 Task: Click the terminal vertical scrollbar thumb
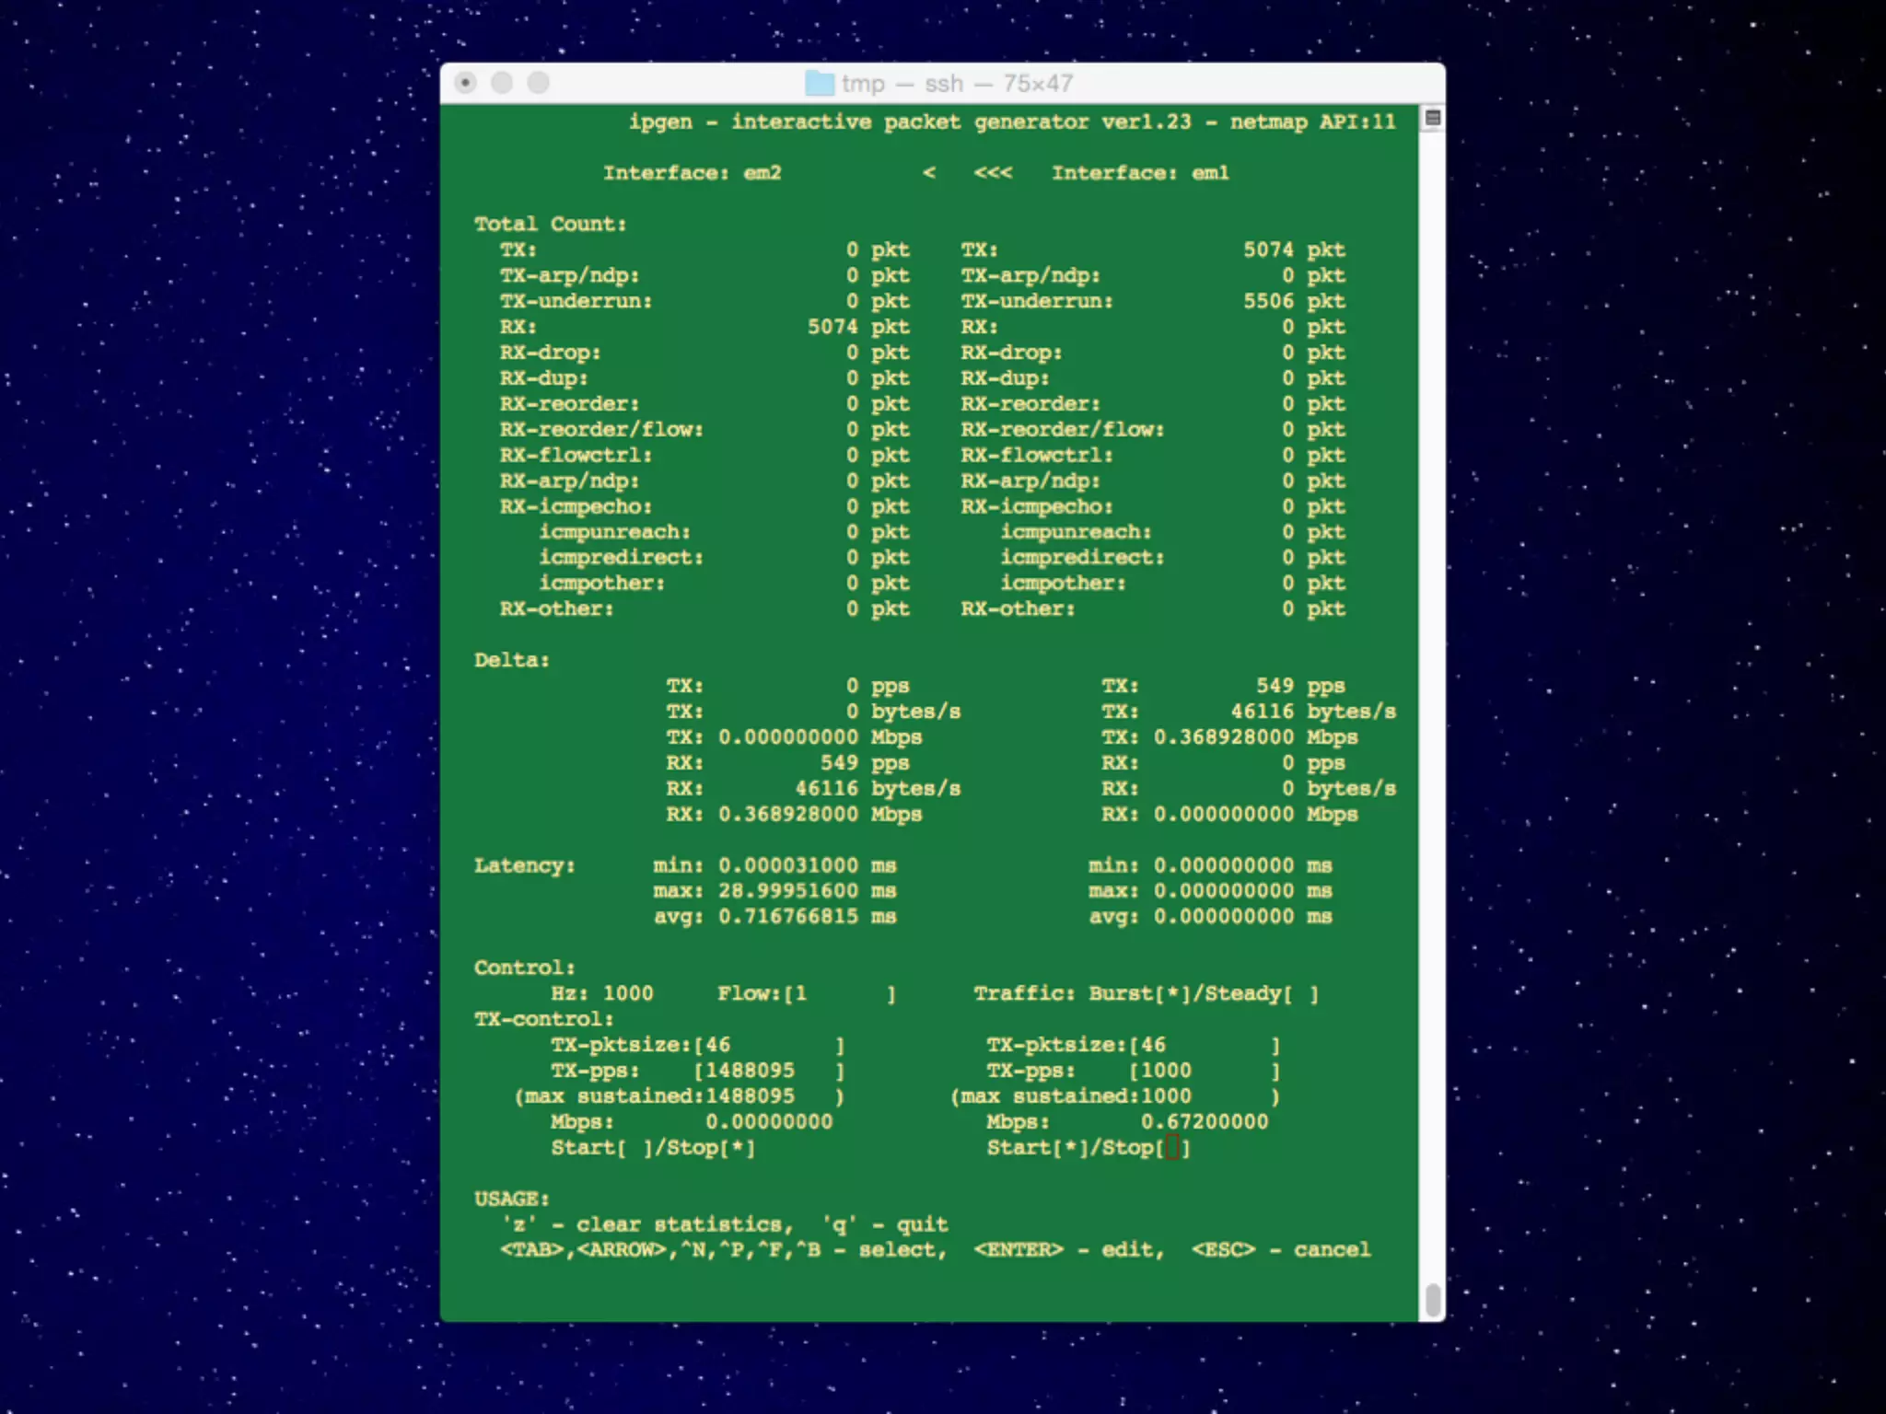[1433, 1300]
